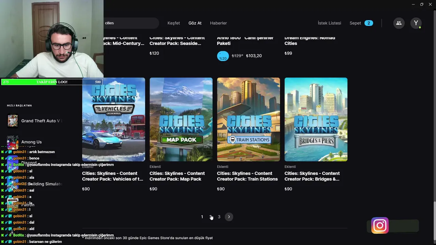Open the Sepet cart link
This screenshot has width=436, height=245.
point(355,23)
